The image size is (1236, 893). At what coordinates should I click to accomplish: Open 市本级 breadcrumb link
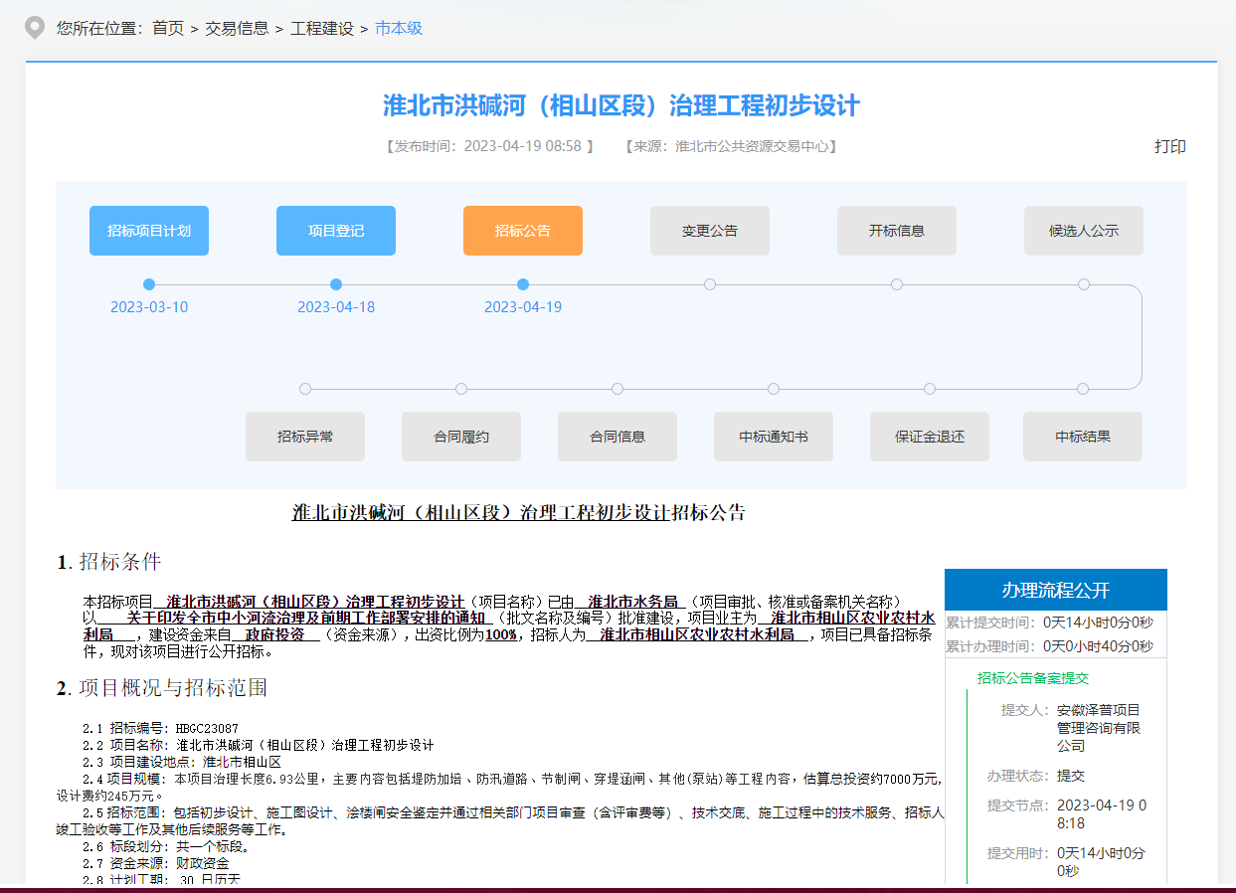coord(399,28)
